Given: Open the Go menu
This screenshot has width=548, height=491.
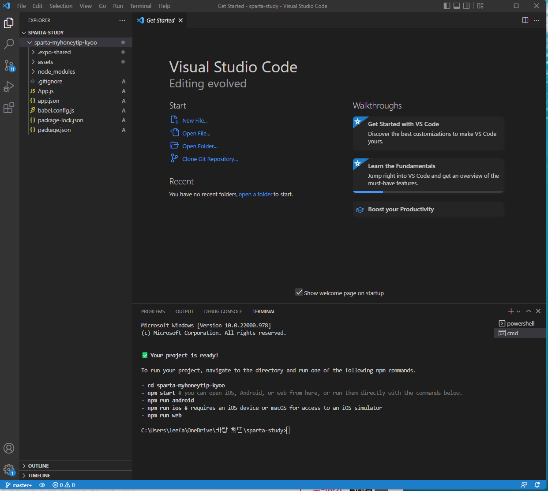Looking at the screenshot, I should pyautogui.click(x=102, y=6).
